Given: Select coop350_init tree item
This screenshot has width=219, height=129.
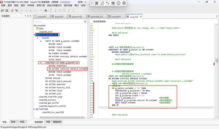Looking at the screenshot, I should tap(46, 32).
